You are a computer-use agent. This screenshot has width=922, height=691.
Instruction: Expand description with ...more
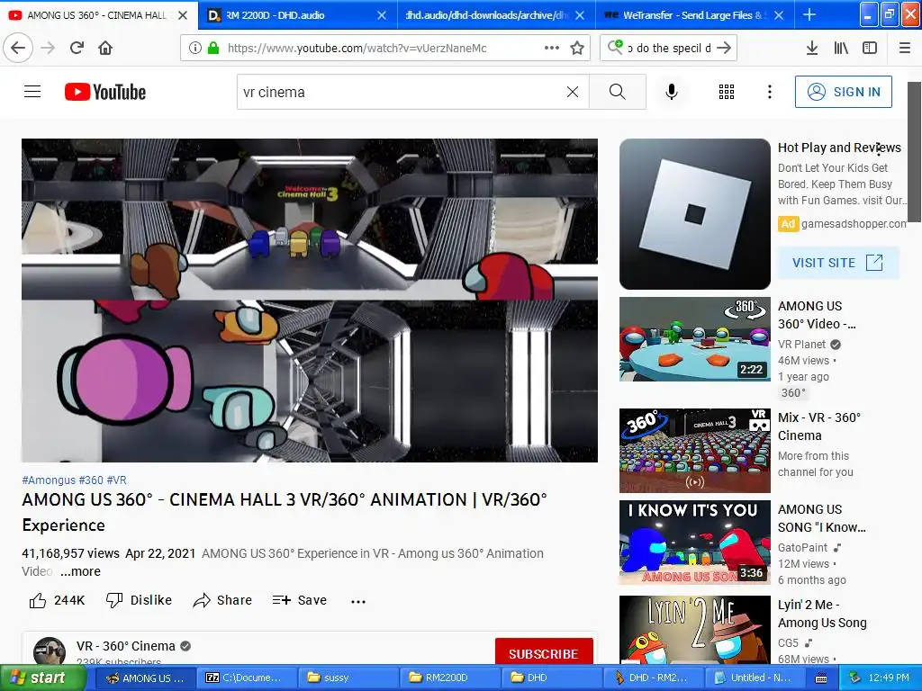click(80, 571)
